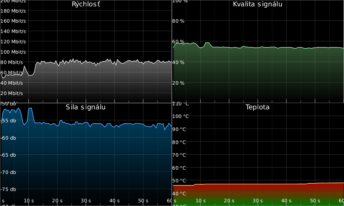
Task: Click the 100 Mbit/s axis label
Action: tap(13, 52)
